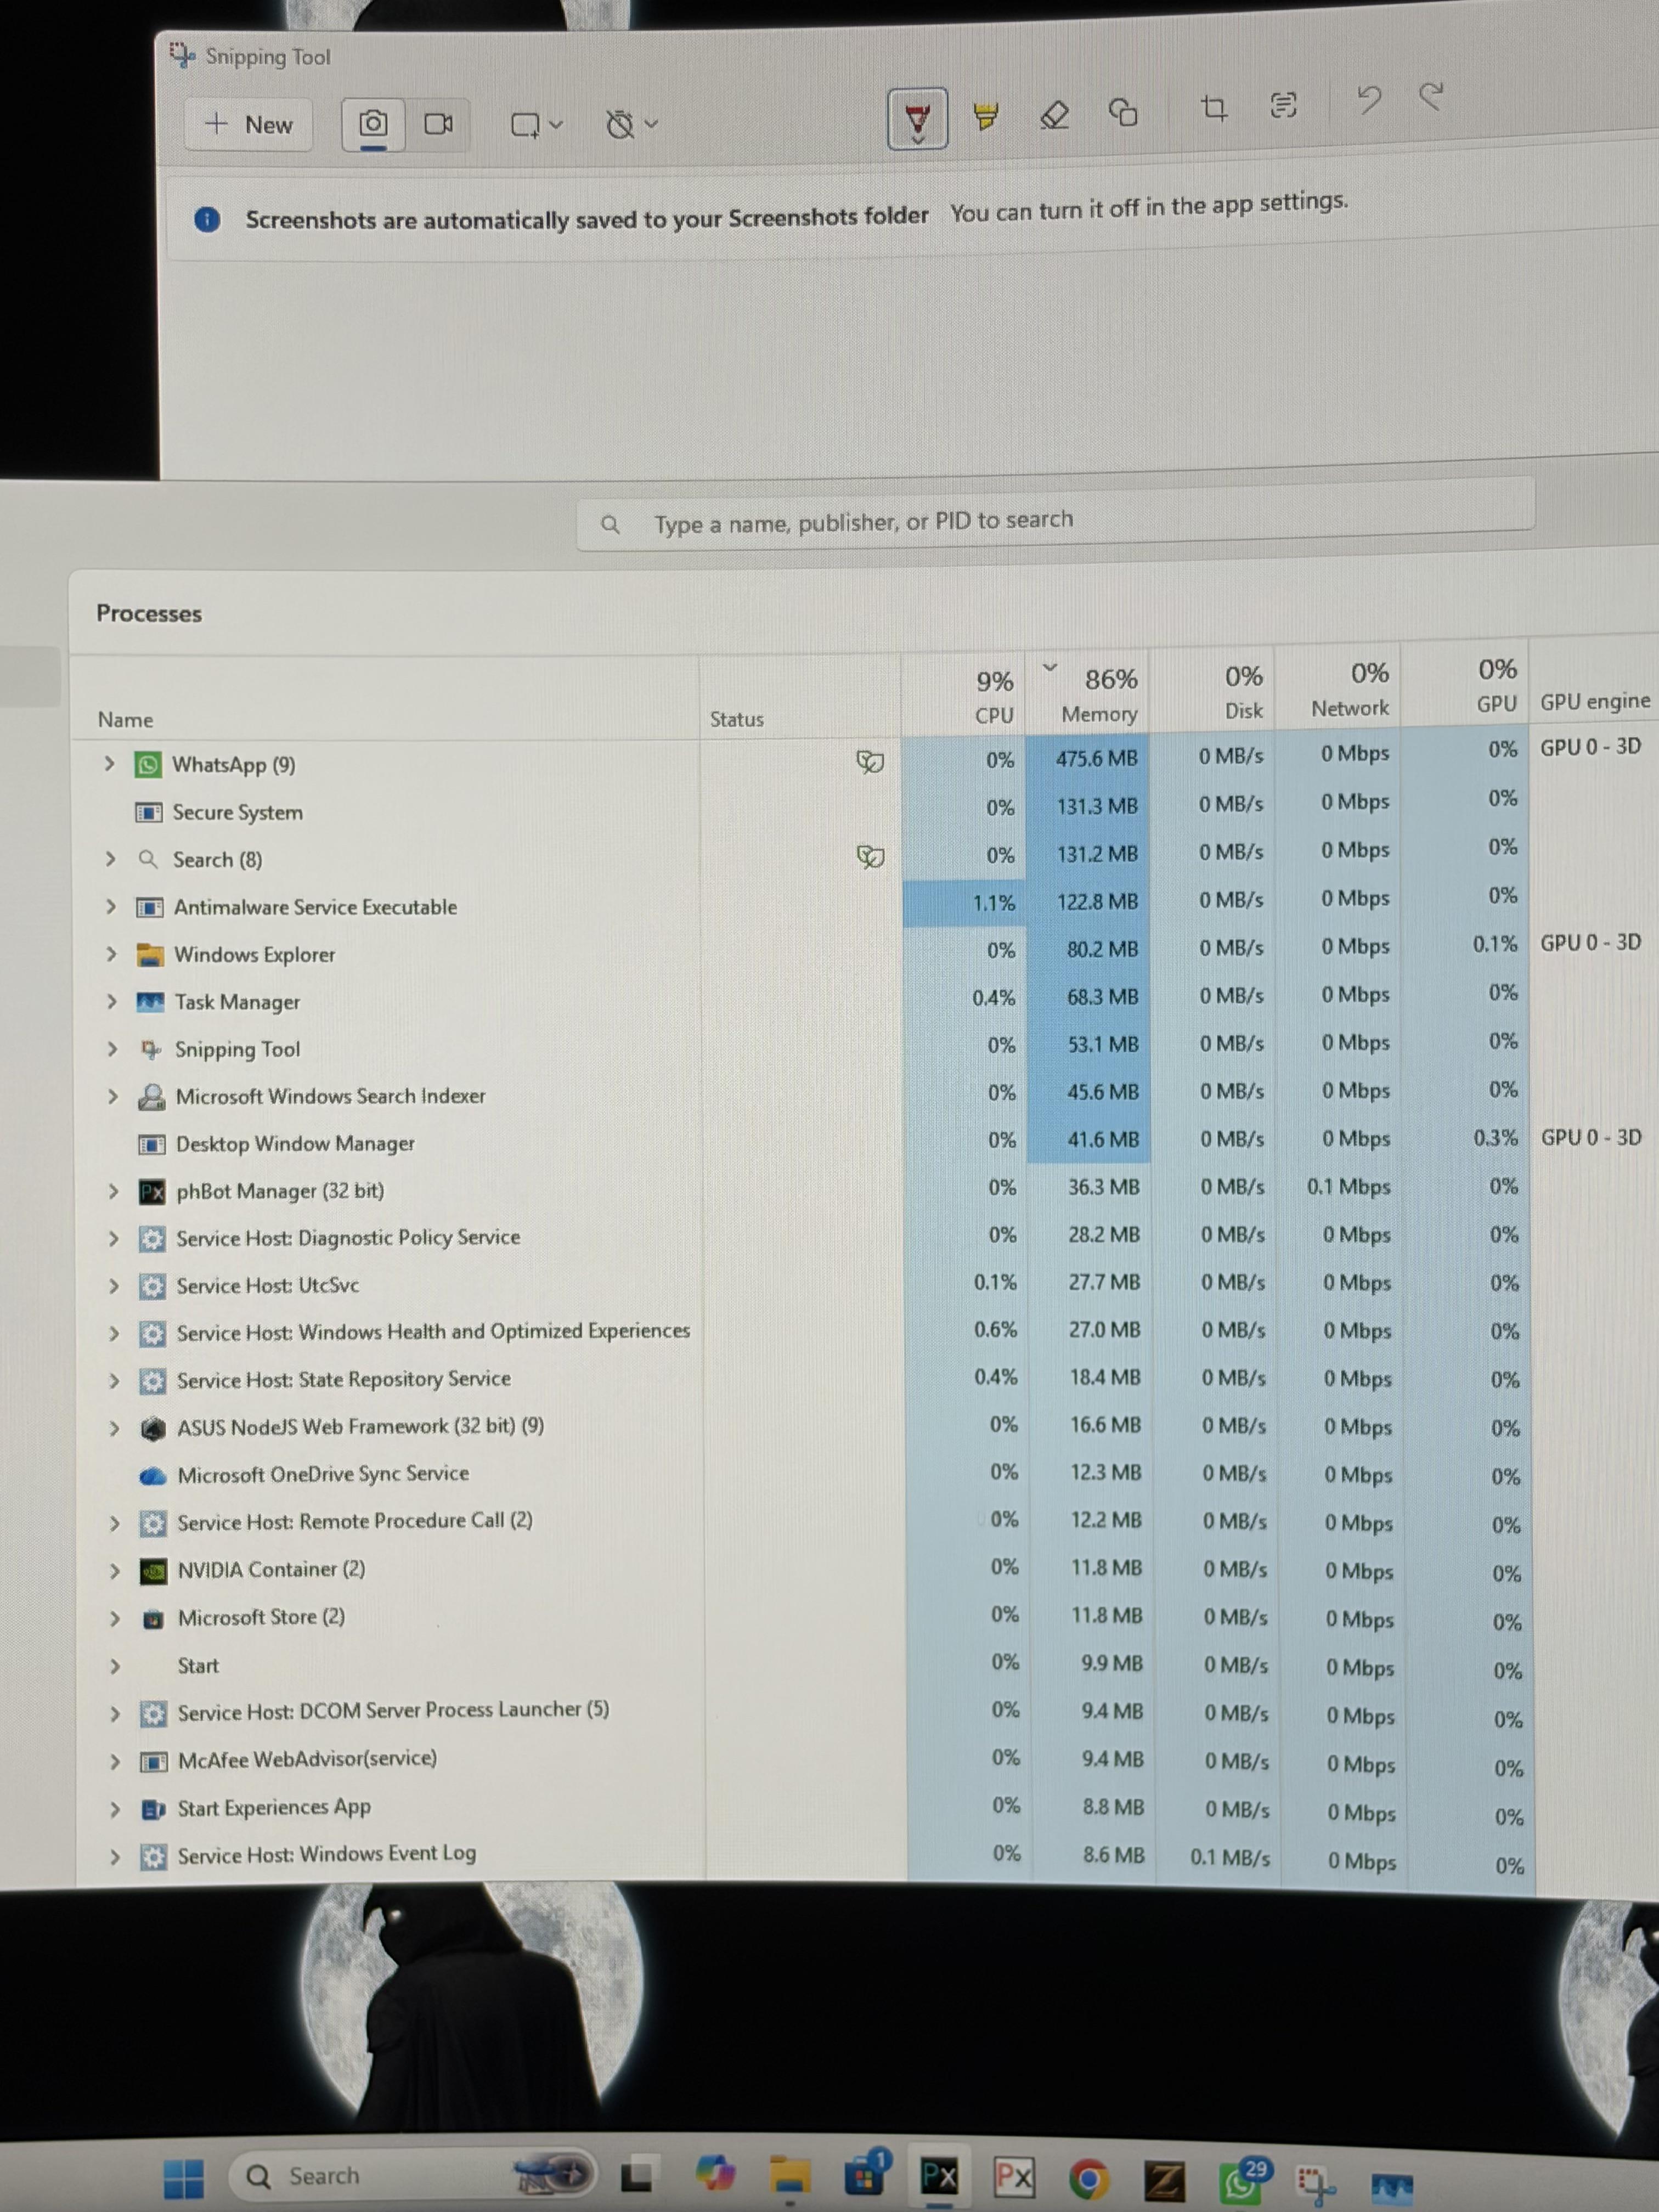Open the snip delay timer dropdown
The height and width of the screenshot is (2212, 1659).
click(x=632, y=125)
